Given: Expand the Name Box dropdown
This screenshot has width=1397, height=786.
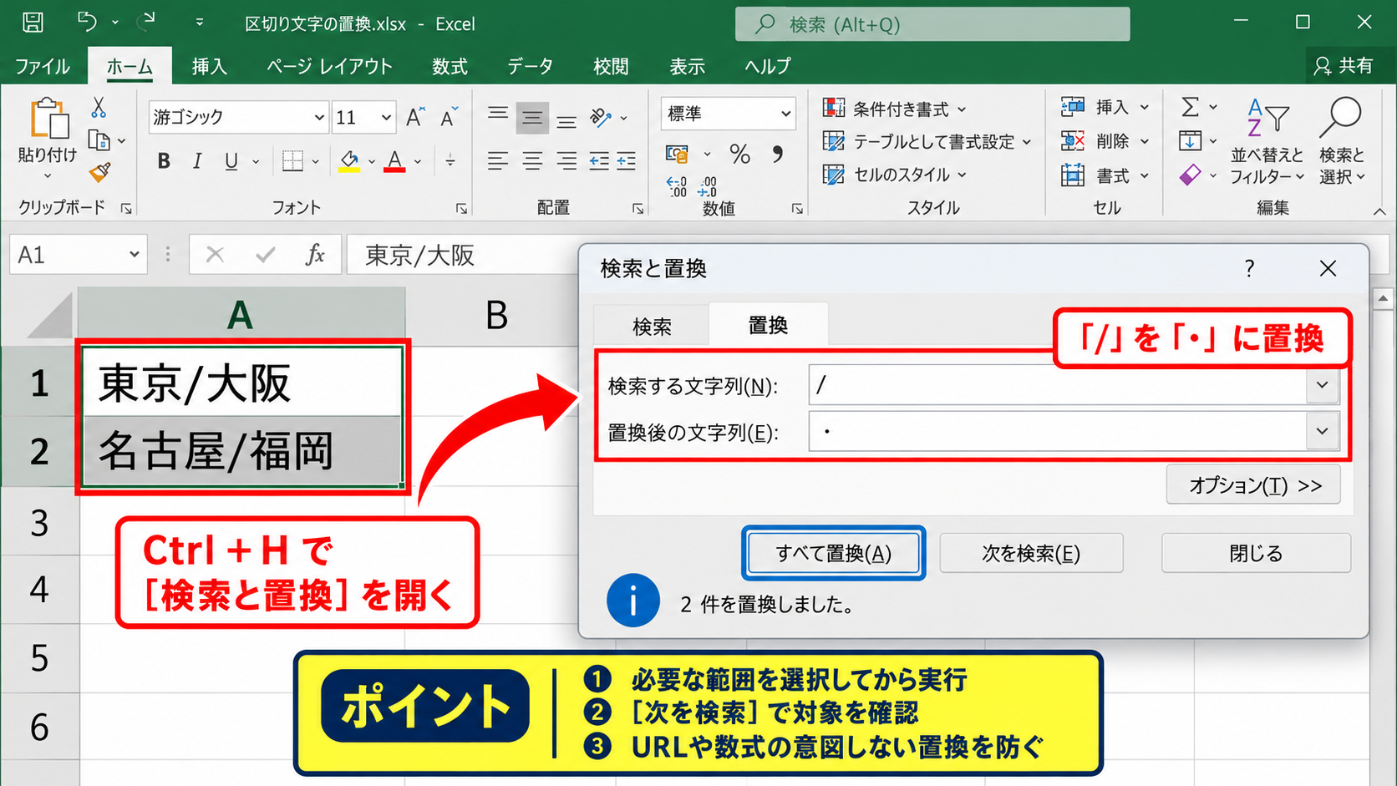Looking at the screenshot, I should 134,255.
